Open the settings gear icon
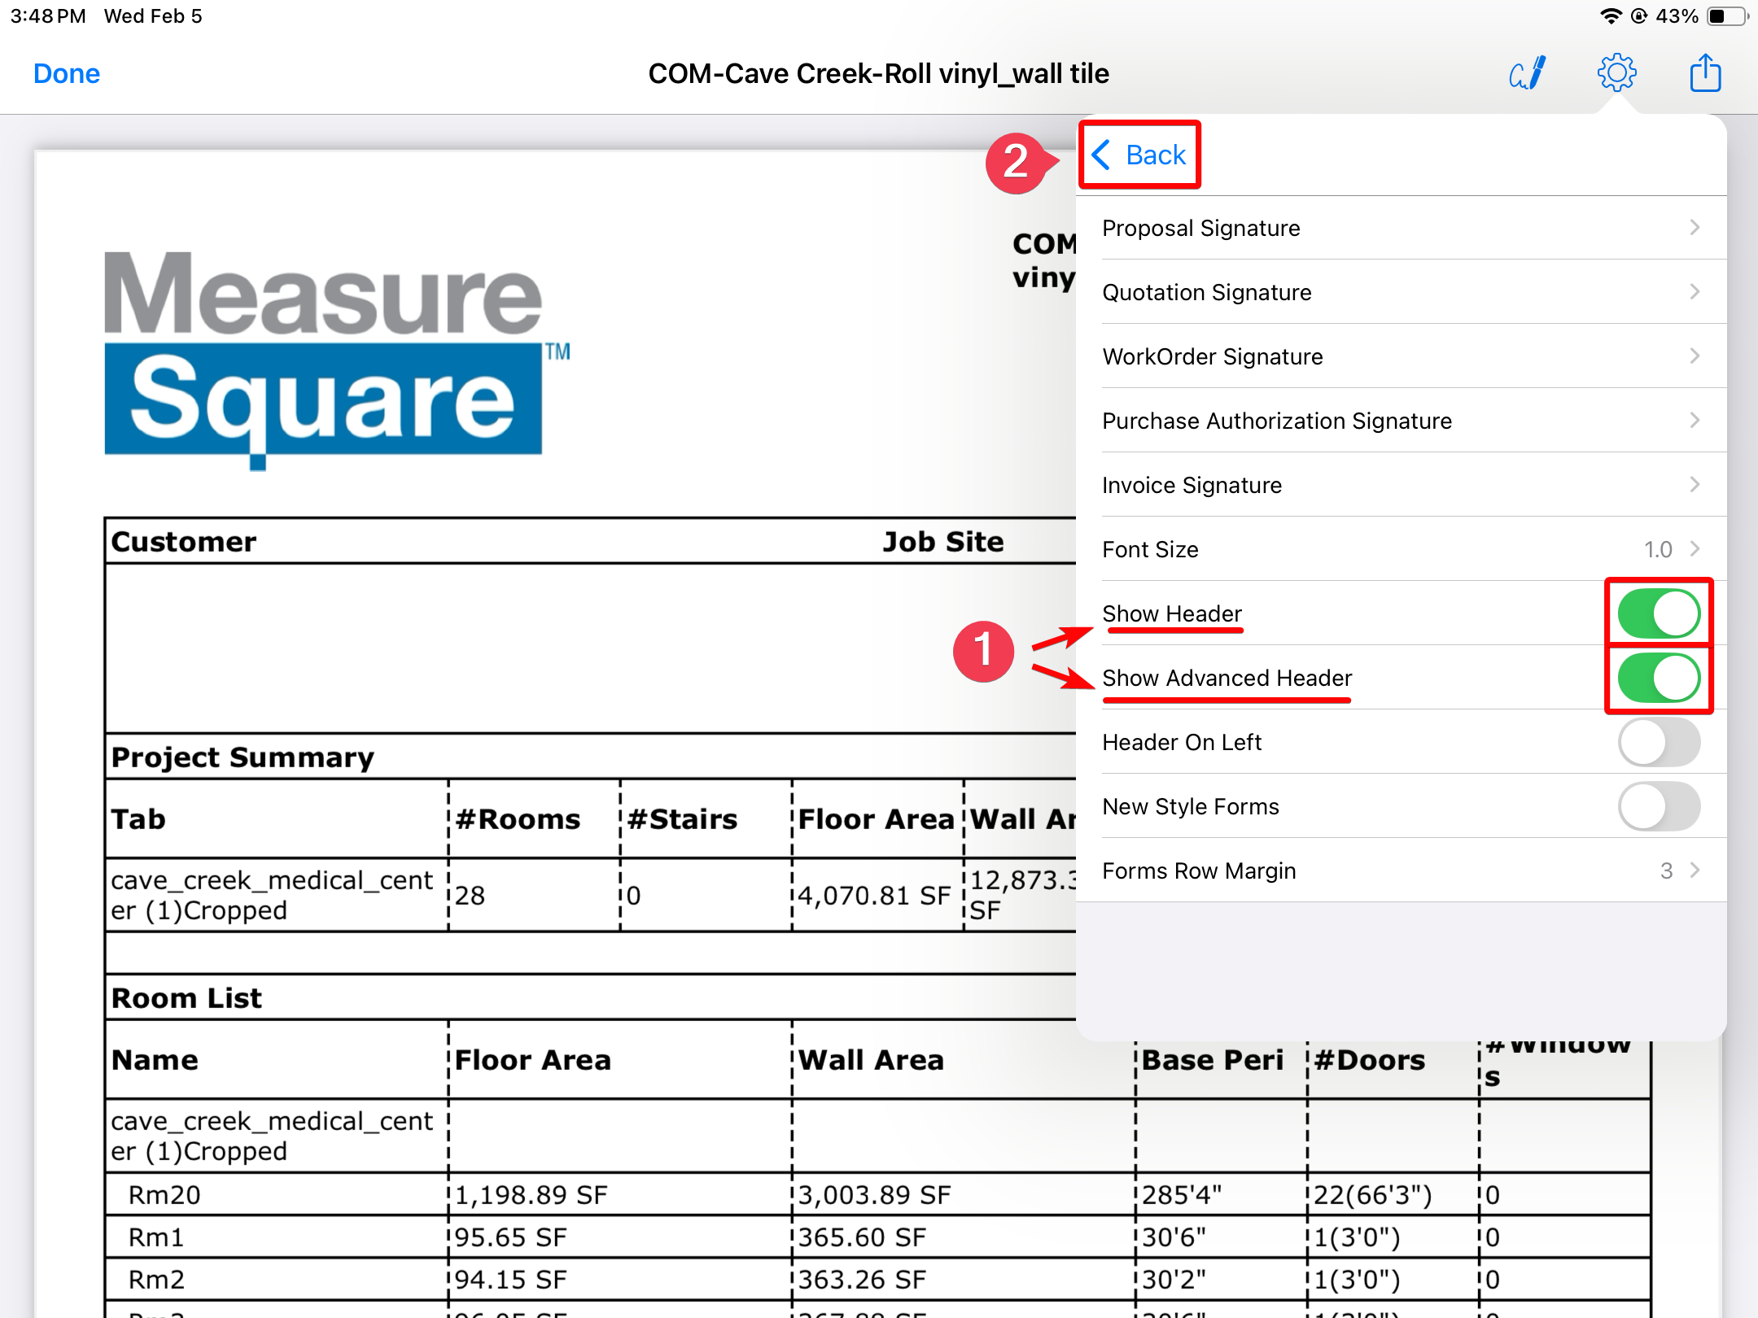 click(x=1616, y=73)
